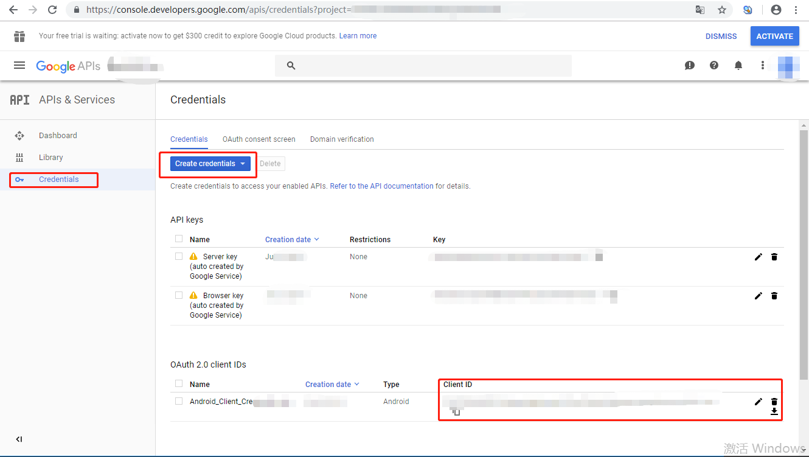
Task: Open the help question mark icon
Action: coord(714,65)
